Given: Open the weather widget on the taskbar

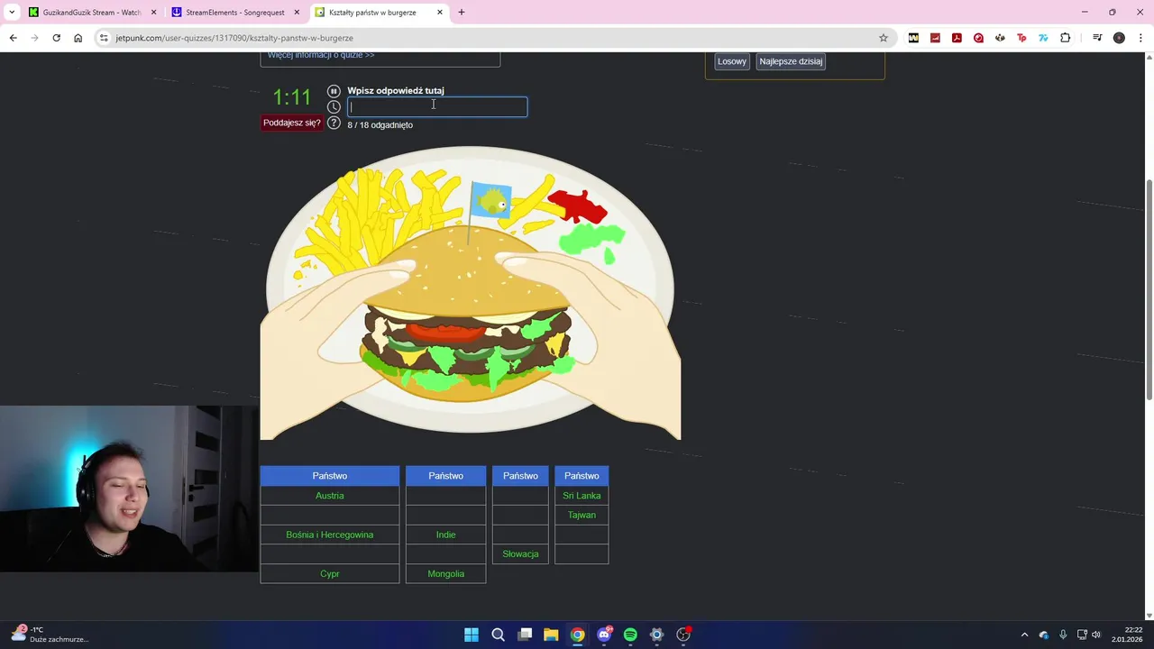Looking at the screenshot, I should pyautogui.click(x=50, y=635).
